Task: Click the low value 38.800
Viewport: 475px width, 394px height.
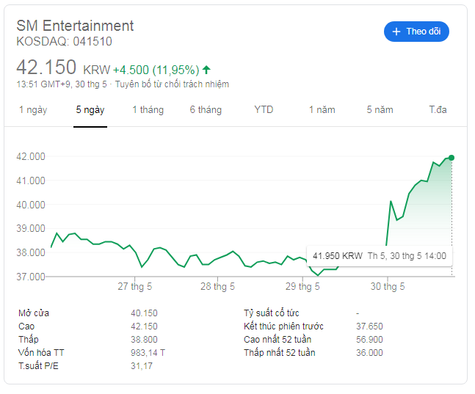Action: pyautogui.click(x=144, y=340)
